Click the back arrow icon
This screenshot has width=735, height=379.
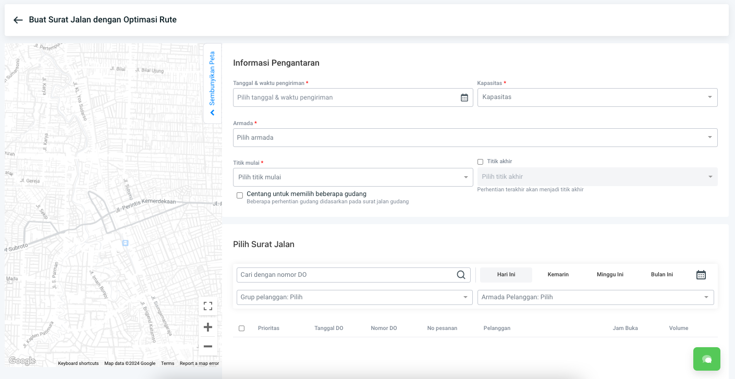[x=18, y=20]
